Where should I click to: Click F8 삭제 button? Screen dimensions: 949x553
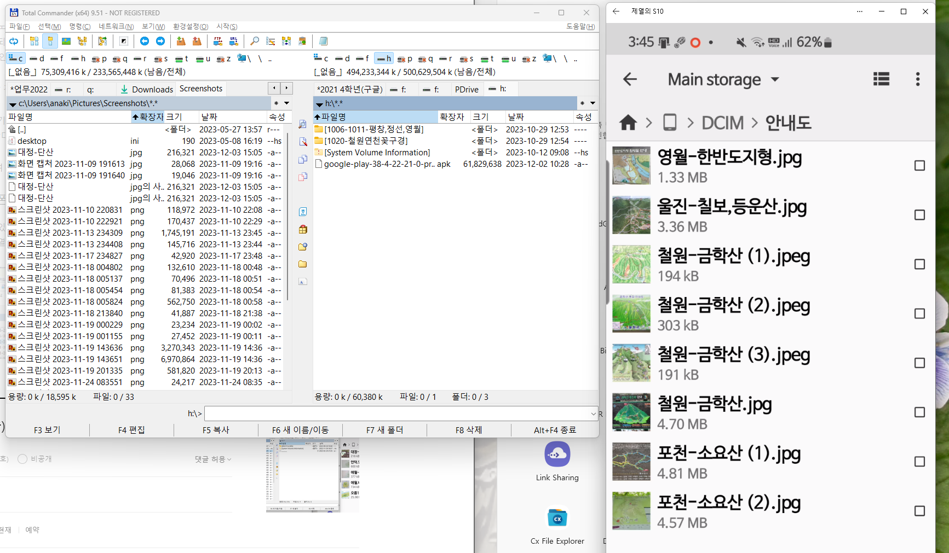[469, 430]
